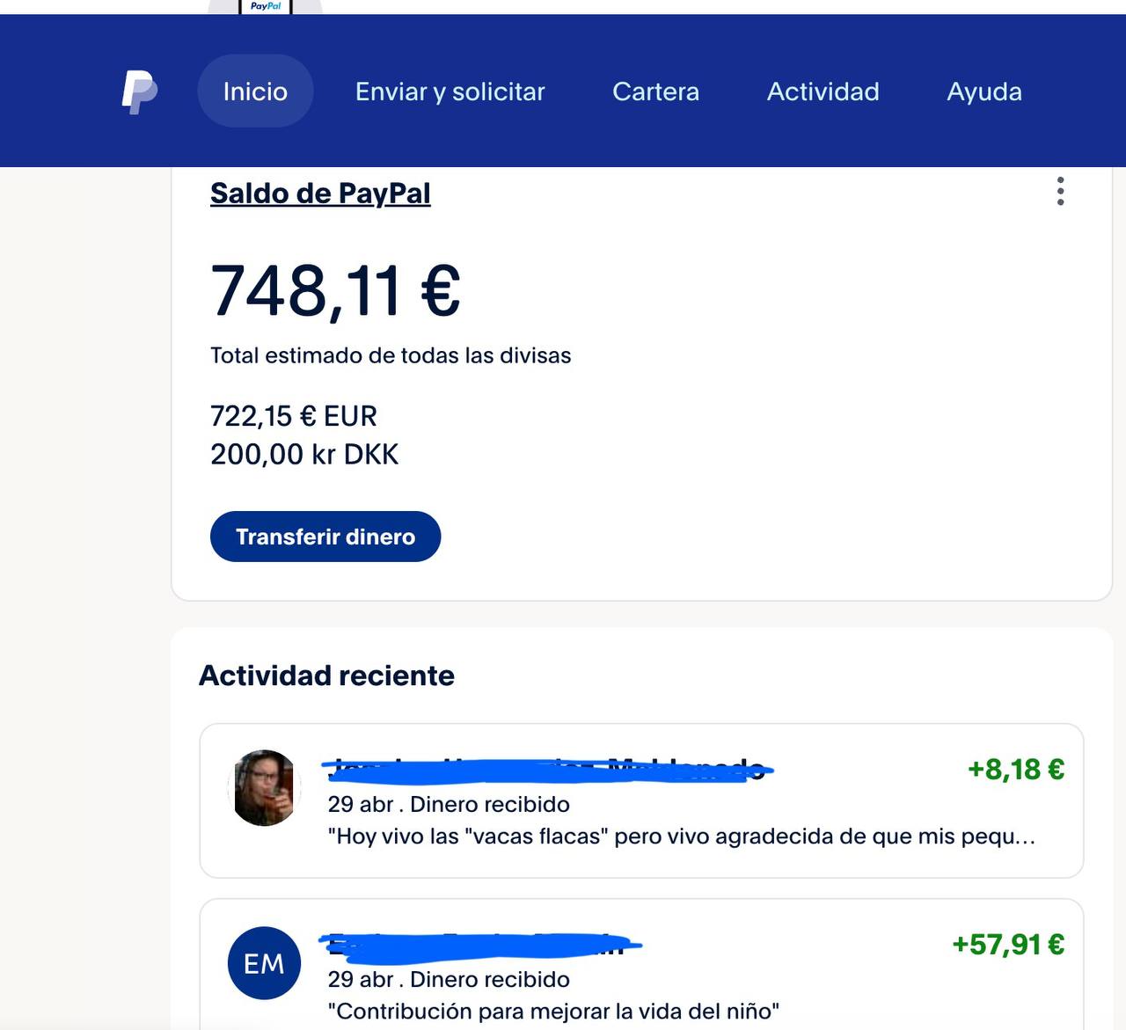Click the 748,11 € total balance
Screen dimensions: 1126x1030
(x=335, y=291)
